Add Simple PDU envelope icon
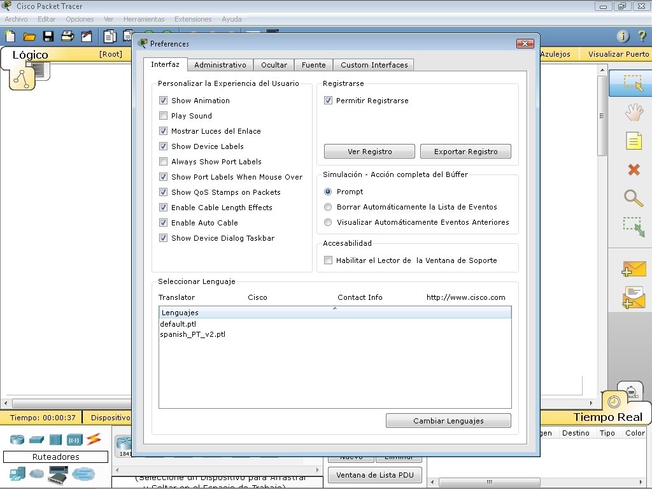Screen dimensions: 652x489 pyautogui.click(x=634, y=269)
